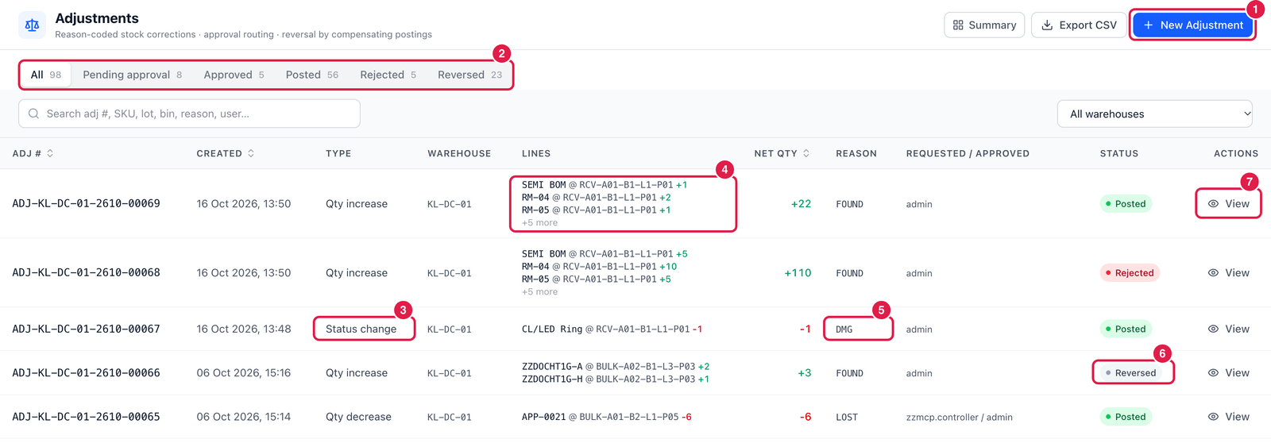Click the magnifier icon in search box
This screenshot has width=1271, height=443.
34,114
